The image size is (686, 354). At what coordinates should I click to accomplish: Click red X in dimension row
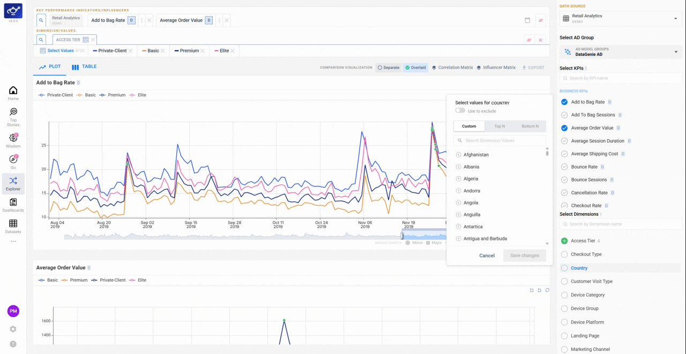click(x=541, y=40)
